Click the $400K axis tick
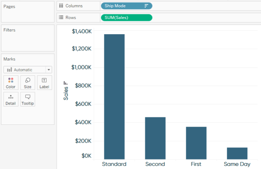261x169 pixels. click(x=83, y=122)
